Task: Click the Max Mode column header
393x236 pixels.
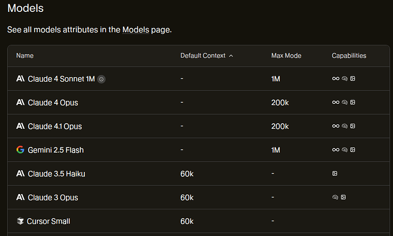Action: pyautogui.click(x=286, y=56)
